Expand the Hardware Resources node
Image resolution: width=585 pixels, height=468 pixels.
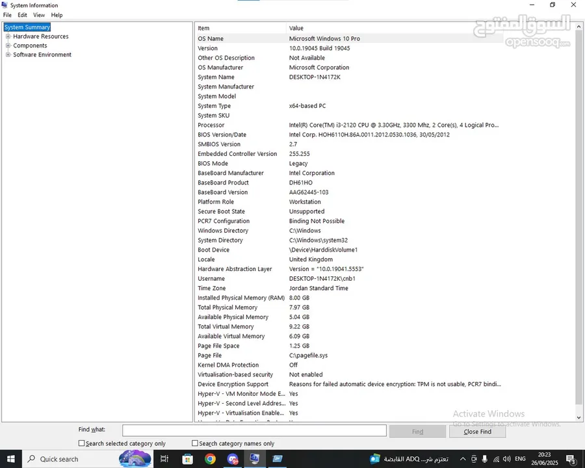(x=8, y=36)
